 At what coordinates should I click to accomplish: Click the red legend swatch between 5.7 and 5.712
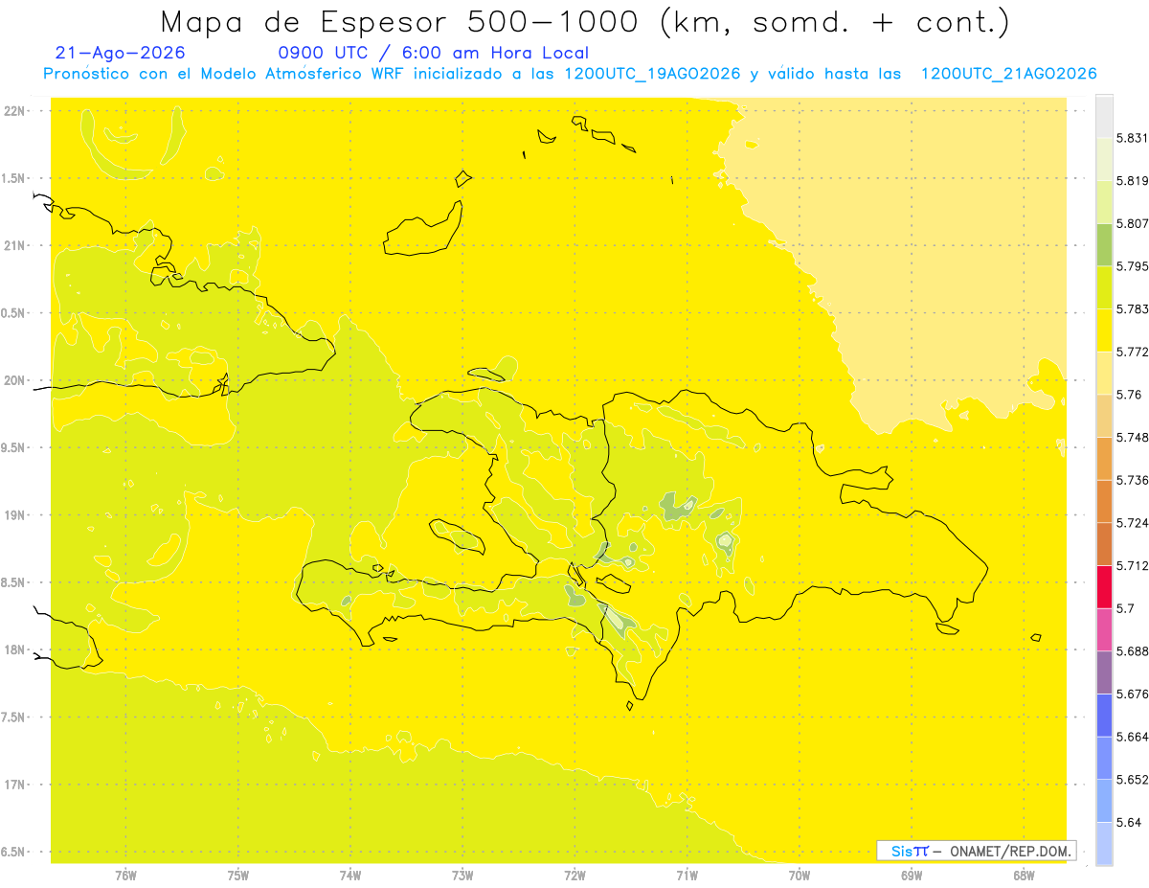point(1104,586)
